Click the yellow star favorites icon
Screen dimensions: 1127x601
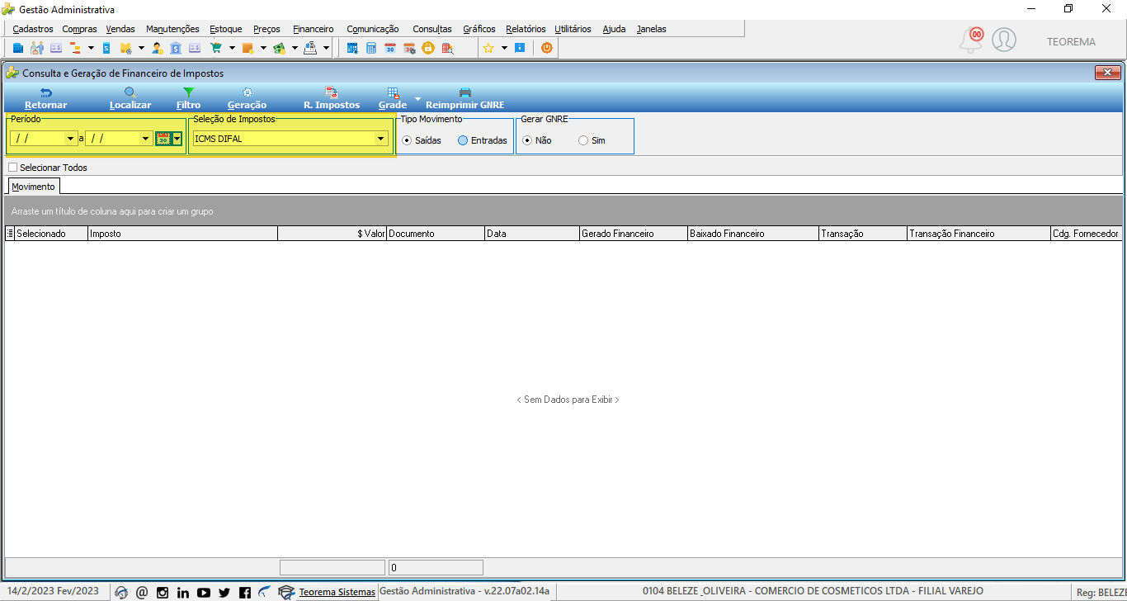(x=488, y=48)
